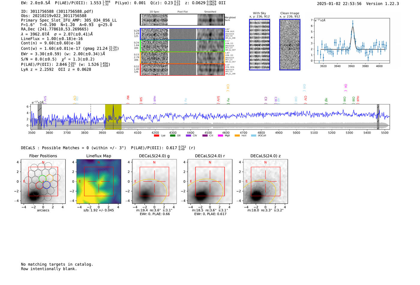Open the DECaLS(24.0) g image
This screenshot has height=285, width=420.
click(x=154, y=182)
